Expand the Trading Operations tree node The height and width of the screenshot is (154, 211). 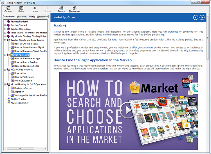coord(5,29)
